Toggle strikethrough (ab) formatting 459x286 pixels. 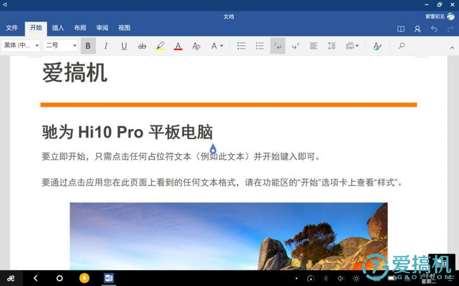click(x=142, y=46)
